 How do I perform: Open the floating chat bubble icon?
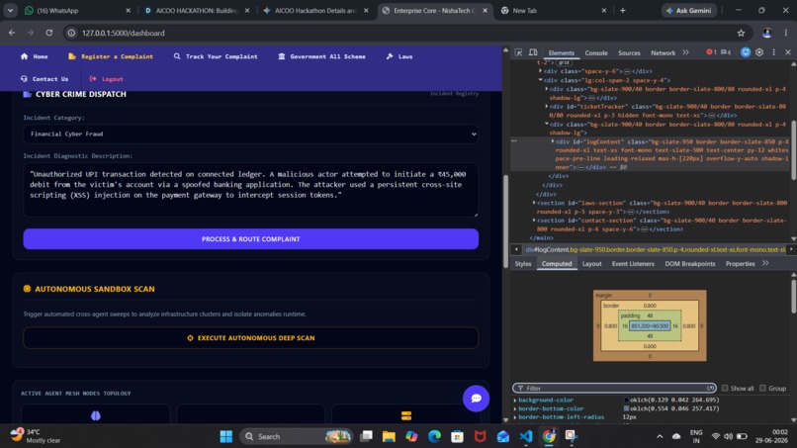[476, 399]
